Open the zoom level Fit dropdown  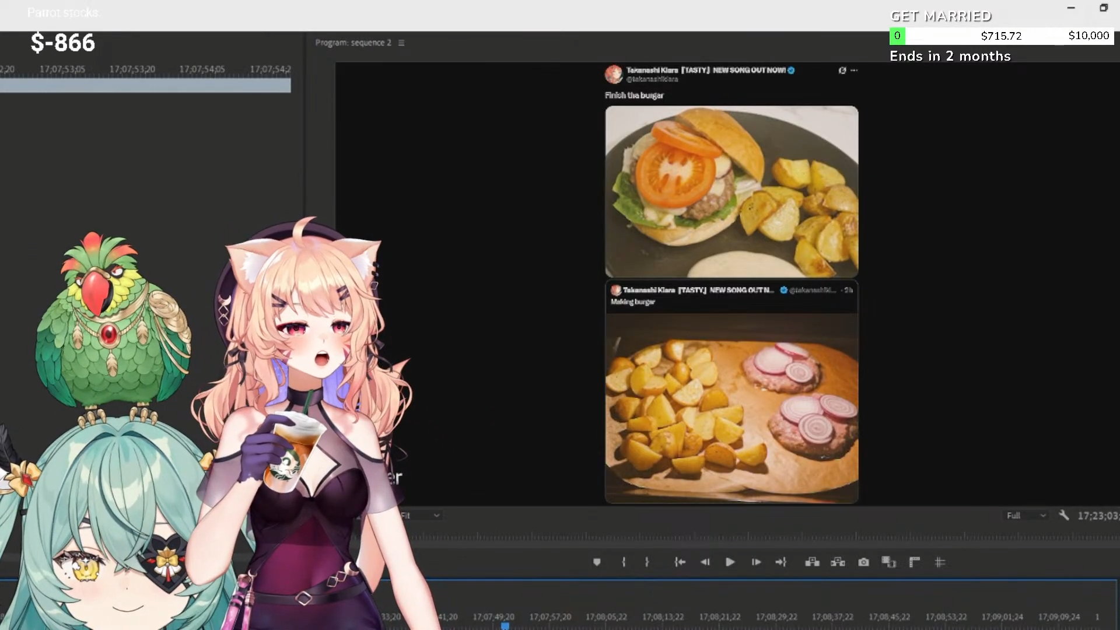click(420, 516)
